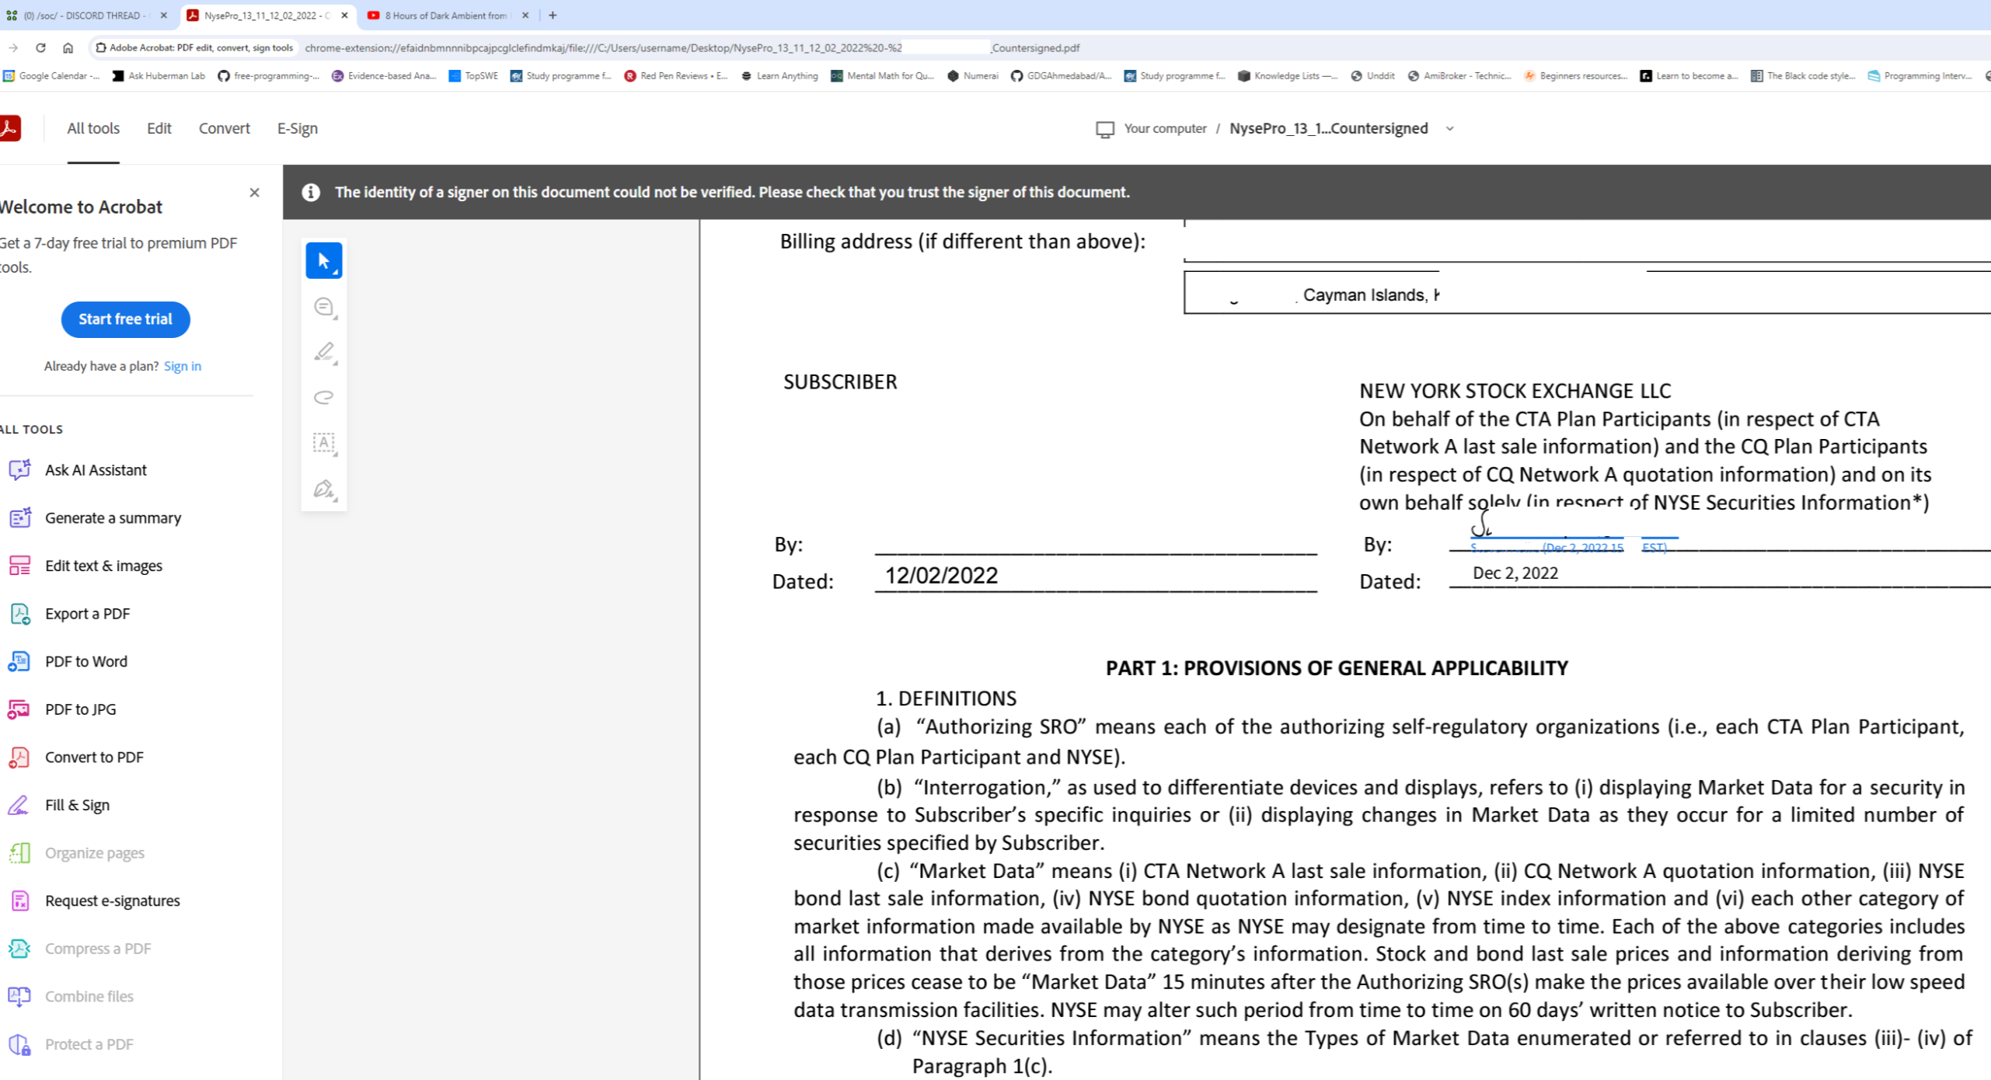Click the Combine files icon
The image size is (1991, 1080).
tap(19, 996)
